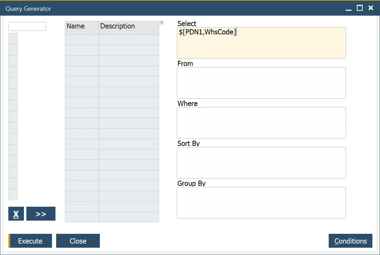
Task: Click the Select label above the query field
Action: pyautogui.click(x=187, y=23)
